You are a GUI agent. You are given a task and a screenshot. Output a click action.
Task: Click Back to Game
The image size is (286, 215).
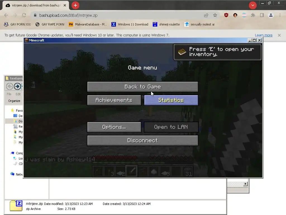tap(143, 87)
